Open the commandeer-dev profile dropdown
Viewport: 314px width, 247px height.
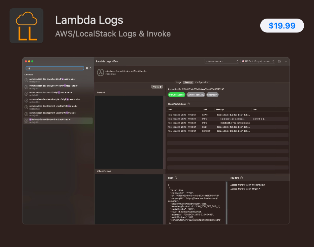click(222, 61)
